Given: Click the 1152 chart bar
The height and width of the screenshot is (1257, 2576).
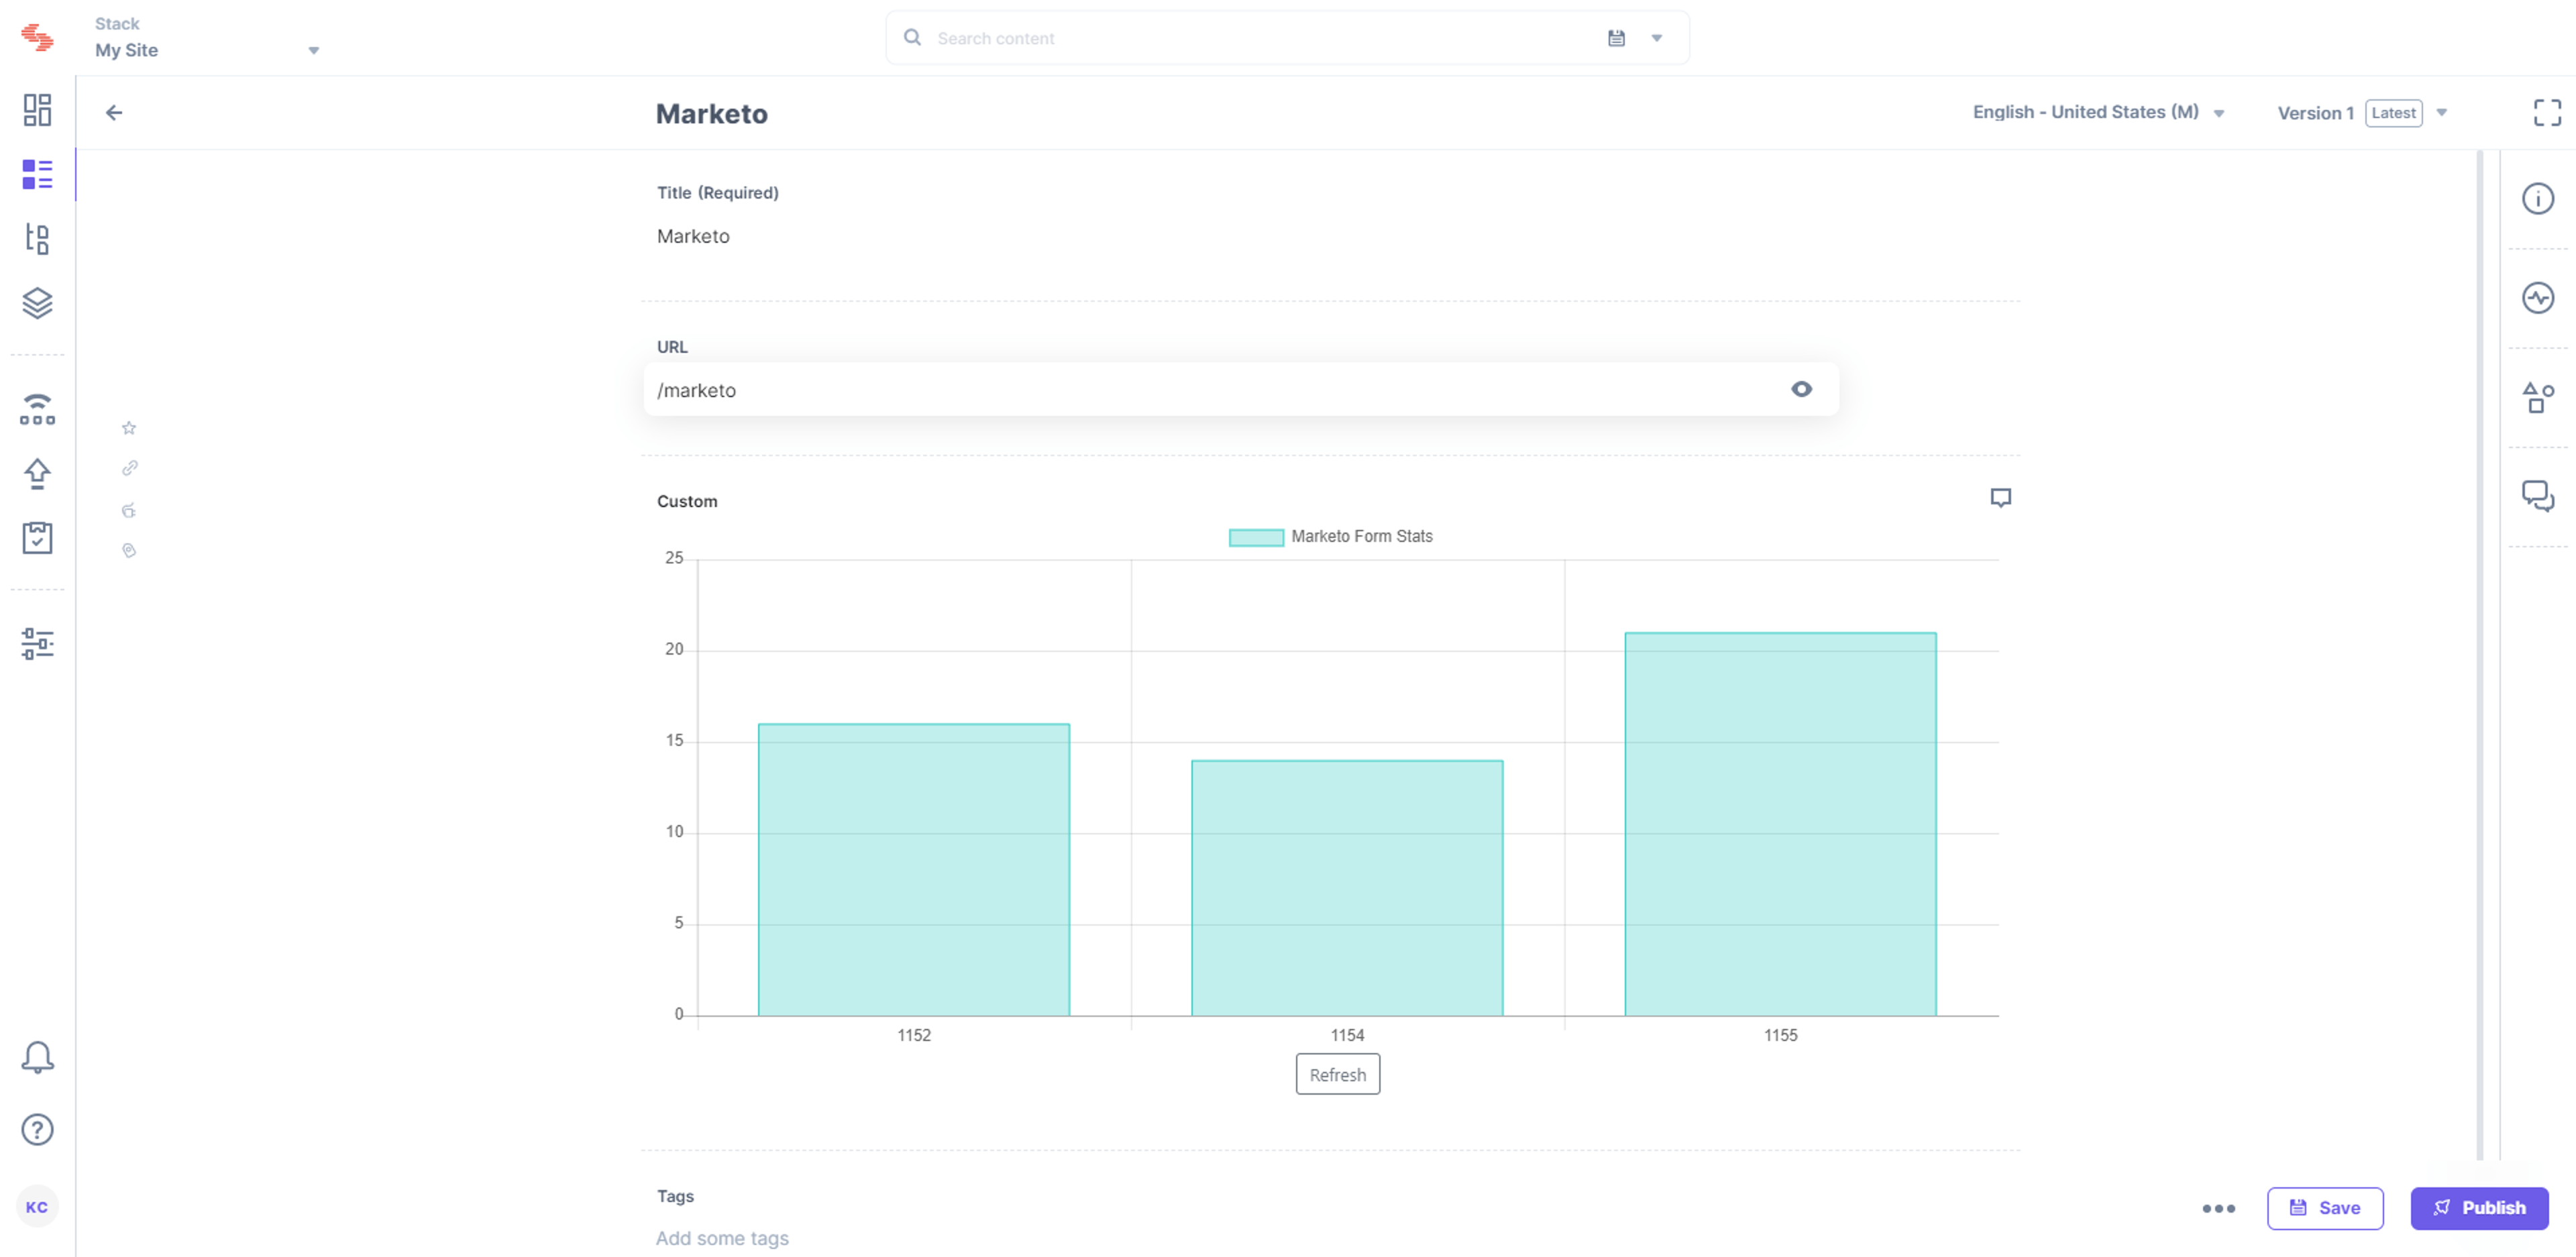Looking at the screenshot, I should (914, 869).
